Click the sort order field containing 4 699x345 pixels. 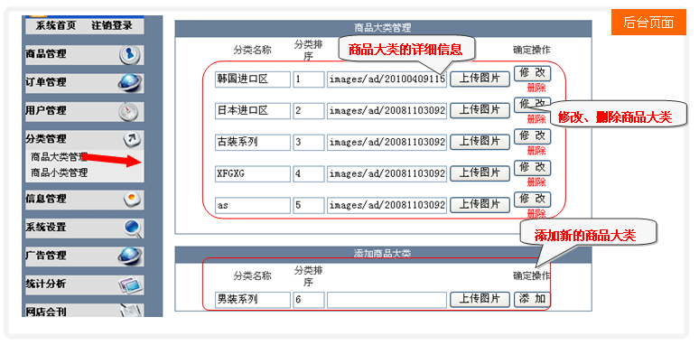(309, 173)
